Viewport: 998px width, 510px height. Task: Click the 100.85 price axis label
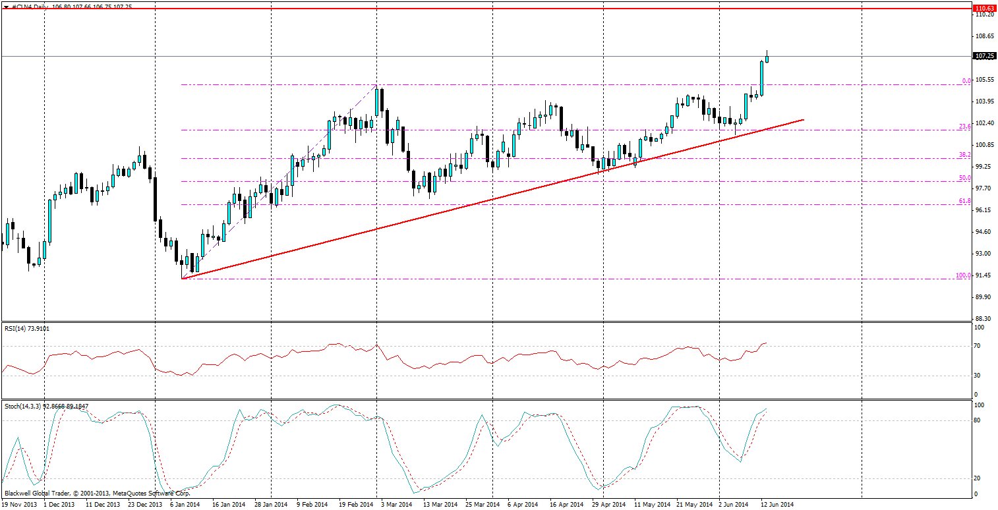(x=984, y=145)
